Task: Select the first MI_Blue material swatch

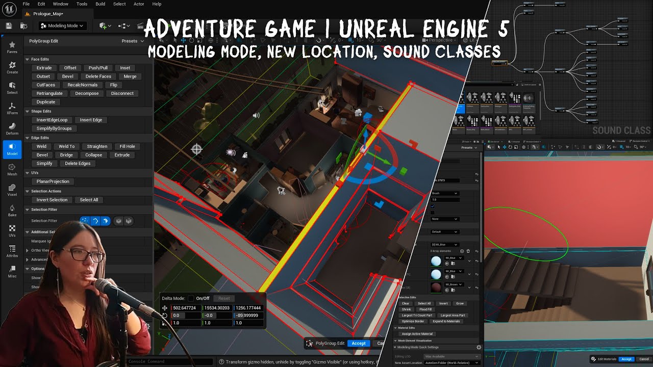Action: (x=436, y=261)
